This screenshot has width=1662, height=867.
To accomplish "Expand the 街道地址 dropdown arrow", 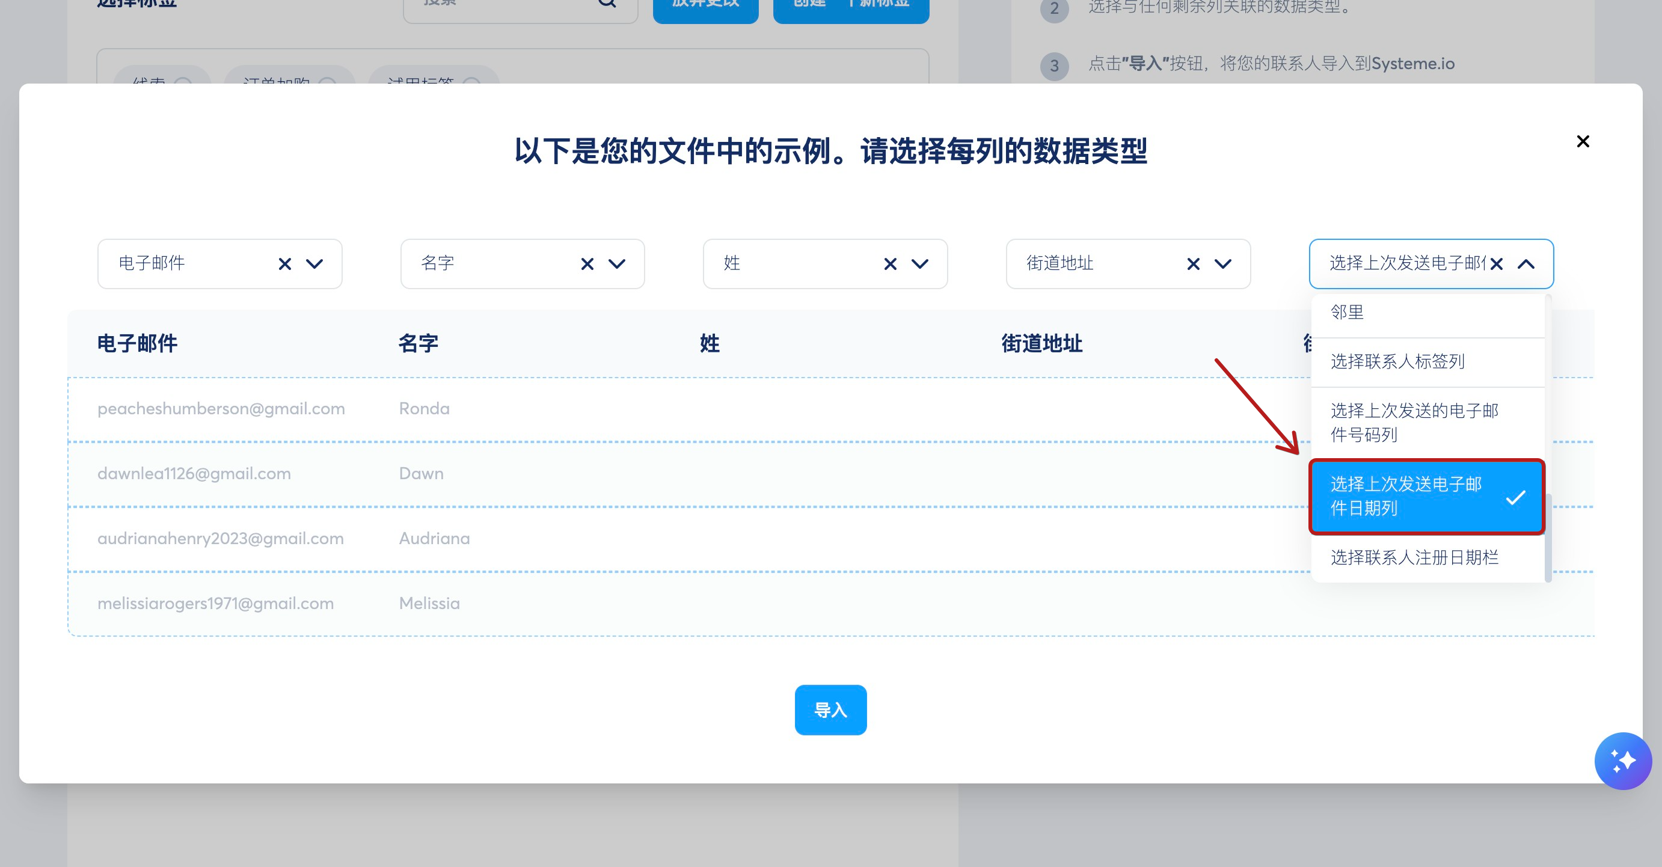I will coord(1223,264).
